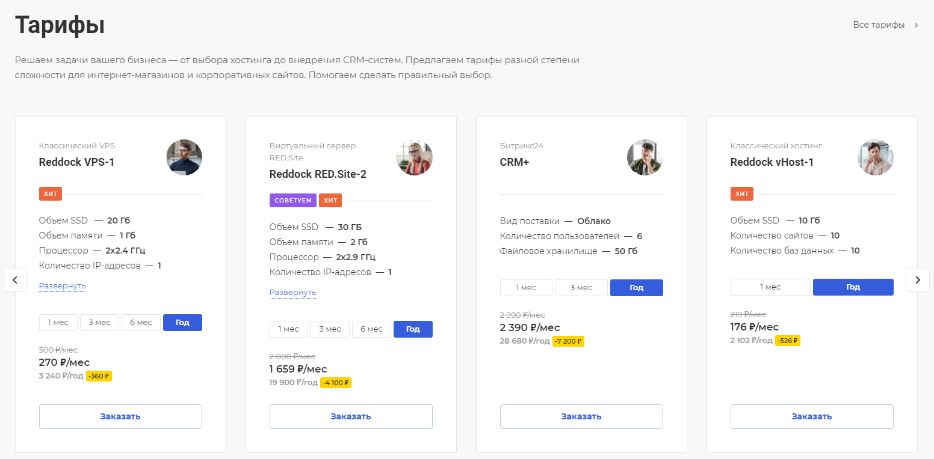Choose Год billing for Reddock RED.Site-2
The image size is (934, 459).
tap(413, 329)
